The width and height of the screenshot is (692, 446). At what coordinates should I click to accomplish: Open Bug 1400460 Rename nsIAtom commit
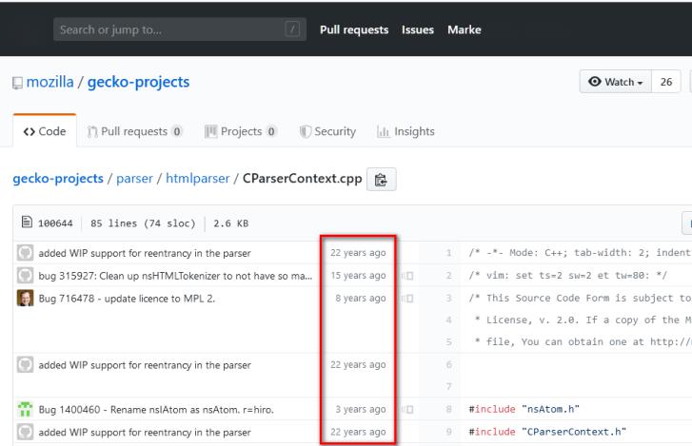(156, 410)
